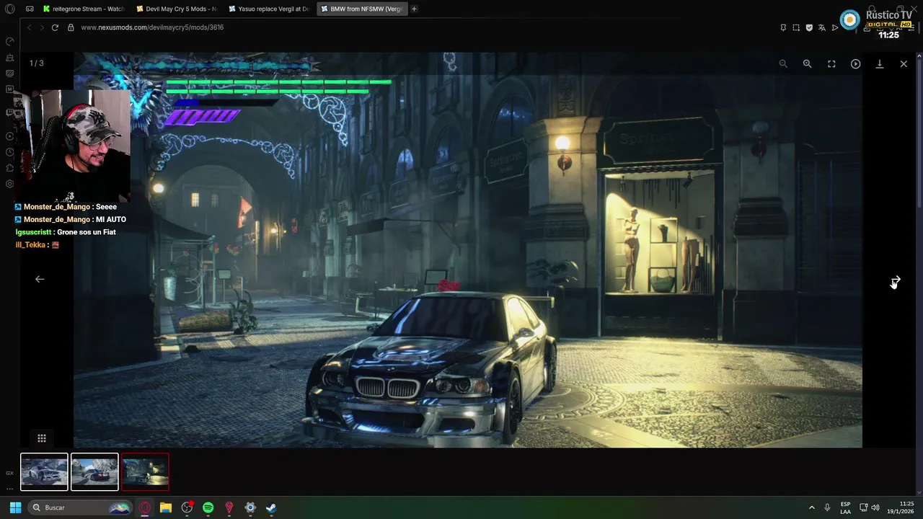Start the gallery slideshow playback
Image resolution: width=923 pixels, height=519 pixels.
click(855, 63)
